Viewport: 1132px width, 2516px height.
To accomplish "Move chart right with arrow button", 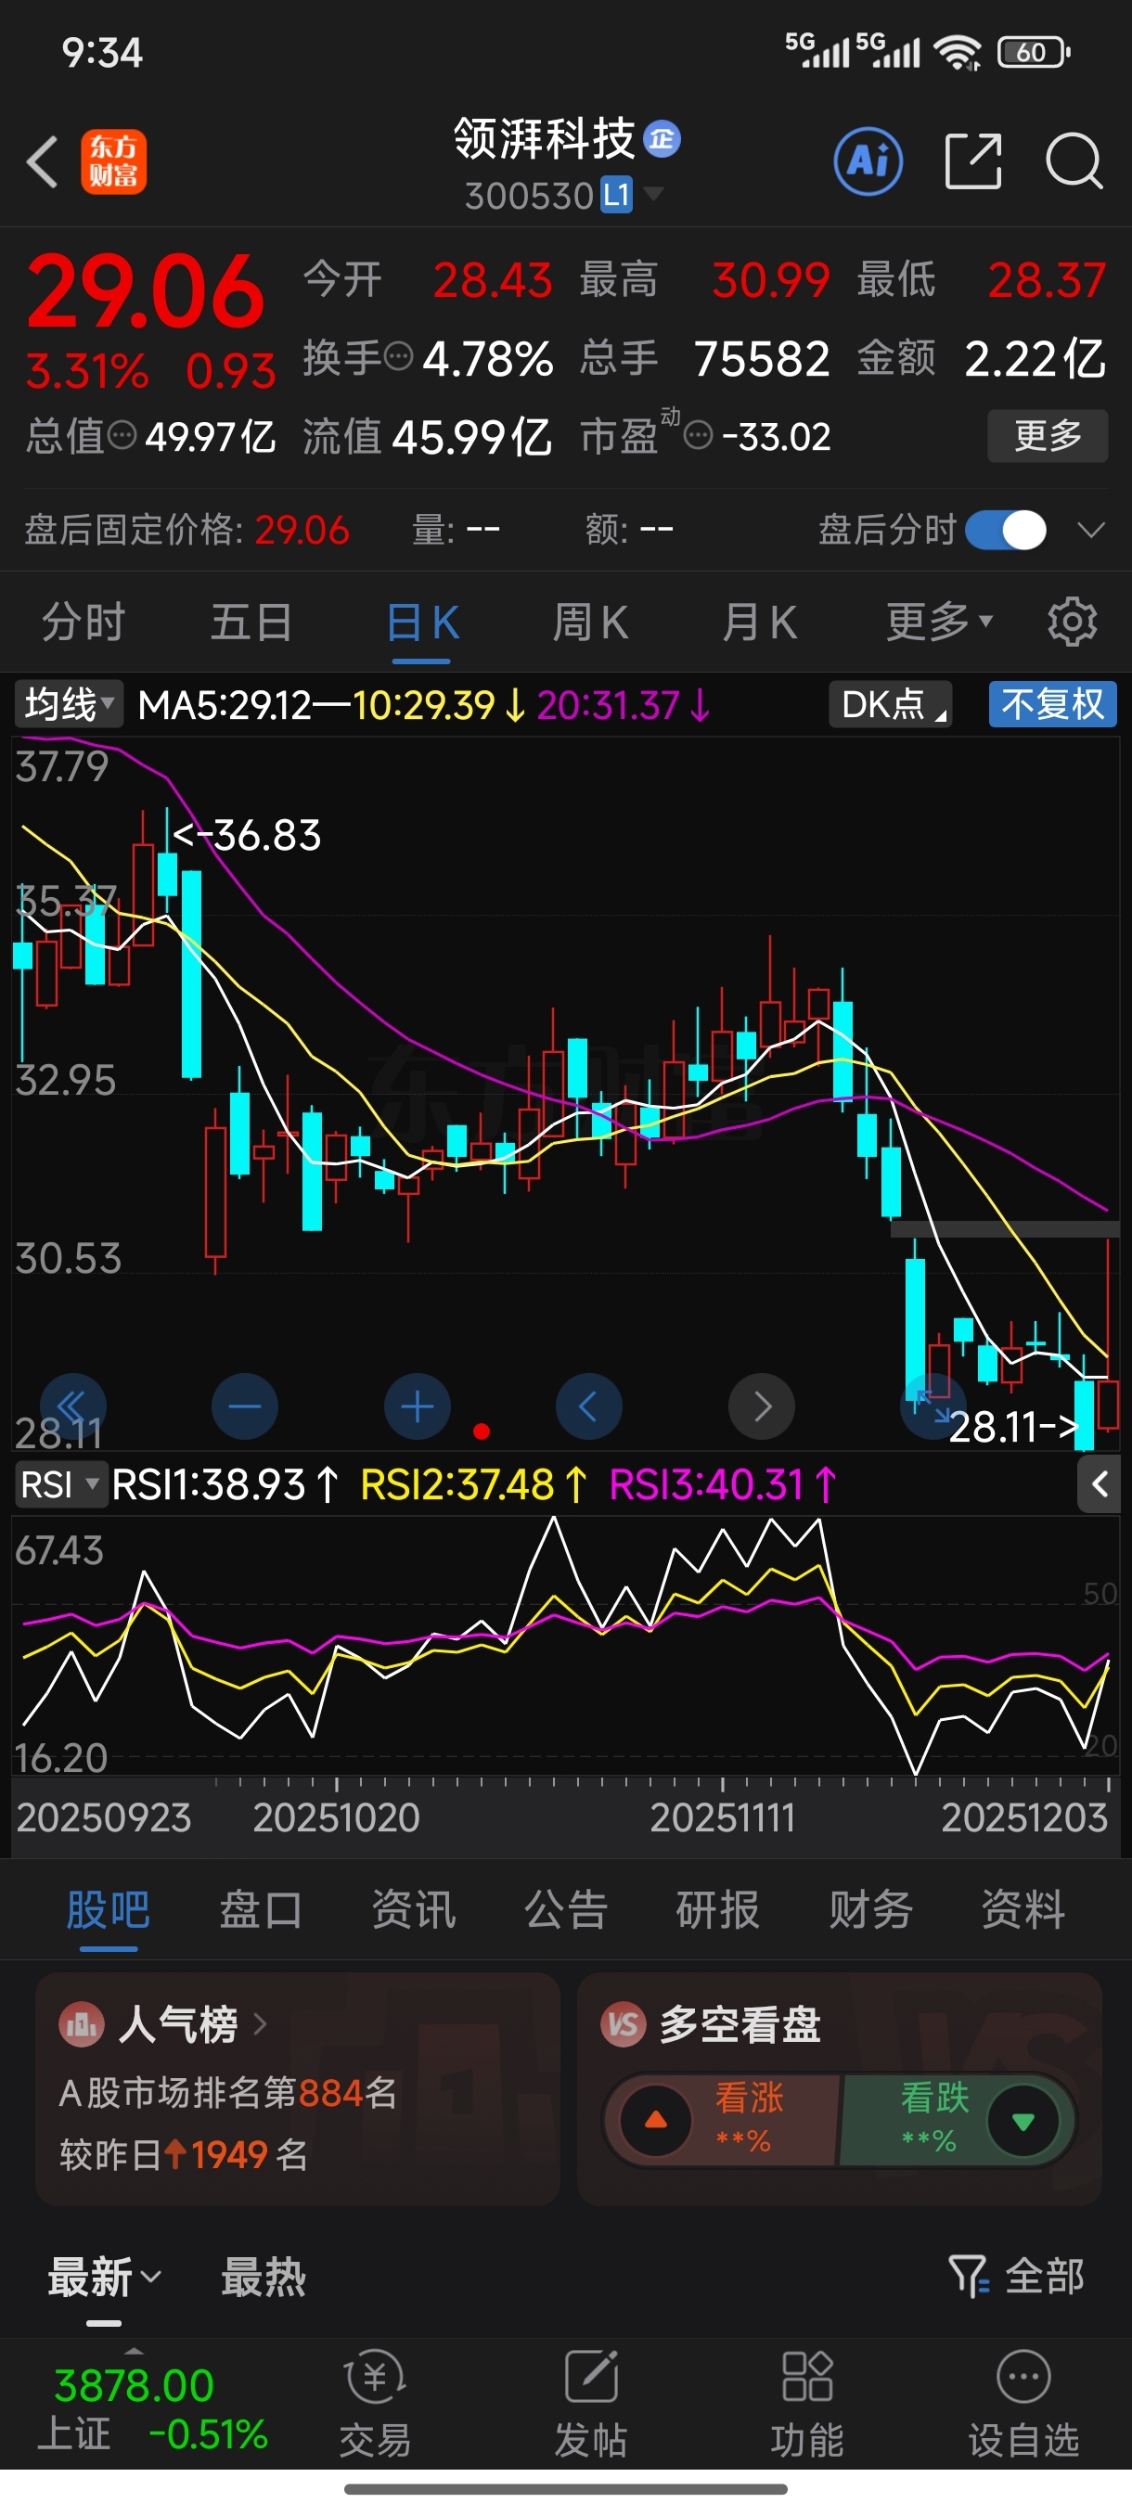I will click(762, 1407).
